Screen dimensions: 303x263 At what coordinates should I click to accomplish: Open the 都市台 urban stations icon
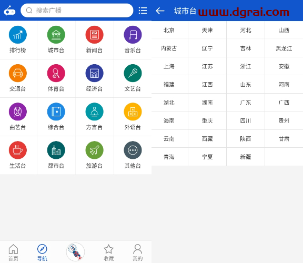(56, 150)
